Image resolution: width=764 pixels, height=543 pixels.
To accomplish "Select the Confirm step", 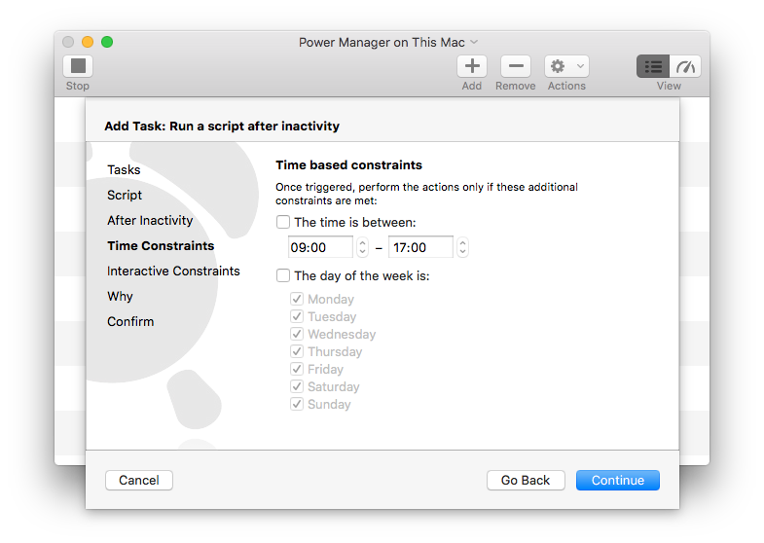I will point(130,322).
